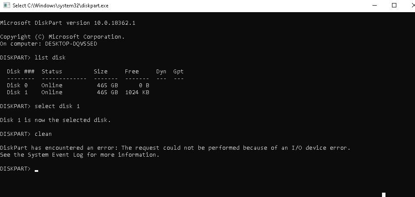Click the blinking cursor at last DISKPART prompt
Viewport: 415px width, 197px height.
pos(36,171)
